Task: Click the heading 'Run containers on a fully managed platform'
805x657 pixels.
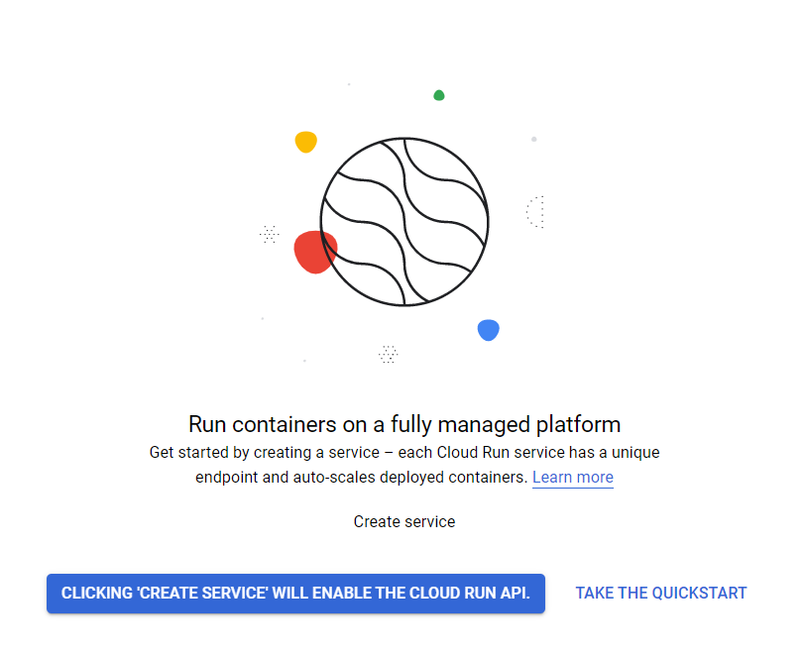Action: (404, 424)
